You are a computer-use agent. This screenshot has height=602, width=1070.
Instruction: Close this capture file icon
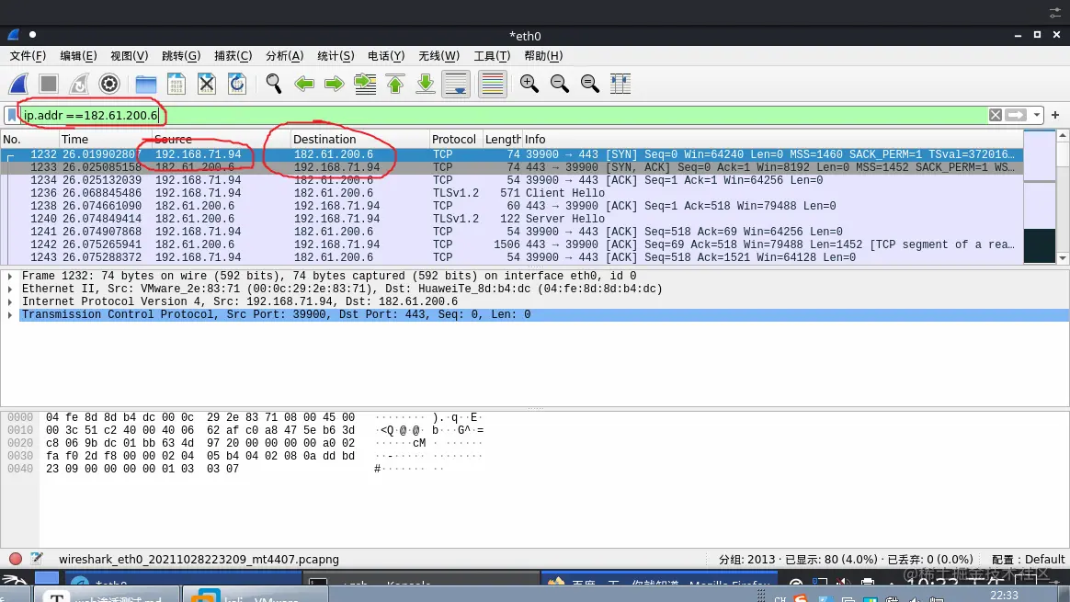[x=206, y=84]
